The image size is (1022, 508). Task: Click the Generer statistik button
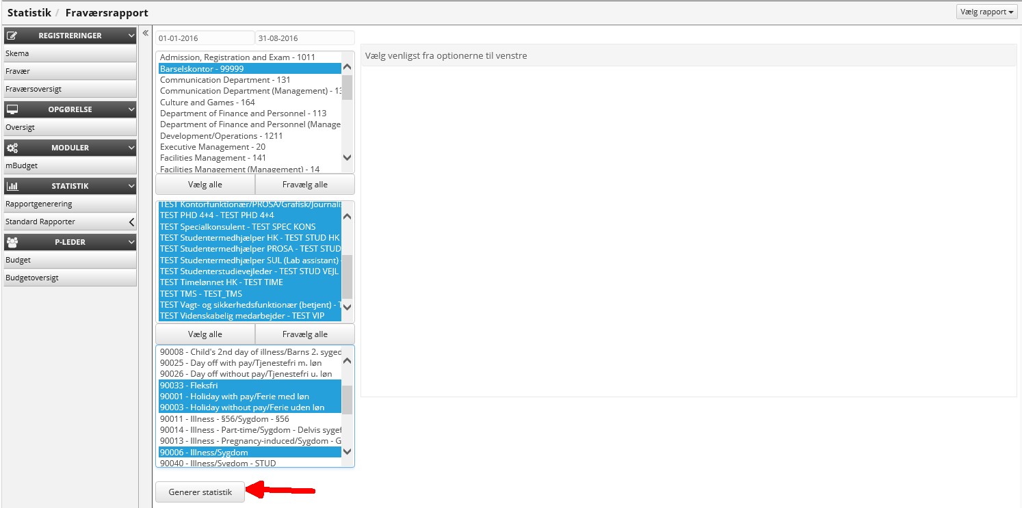tap(200, 492)
